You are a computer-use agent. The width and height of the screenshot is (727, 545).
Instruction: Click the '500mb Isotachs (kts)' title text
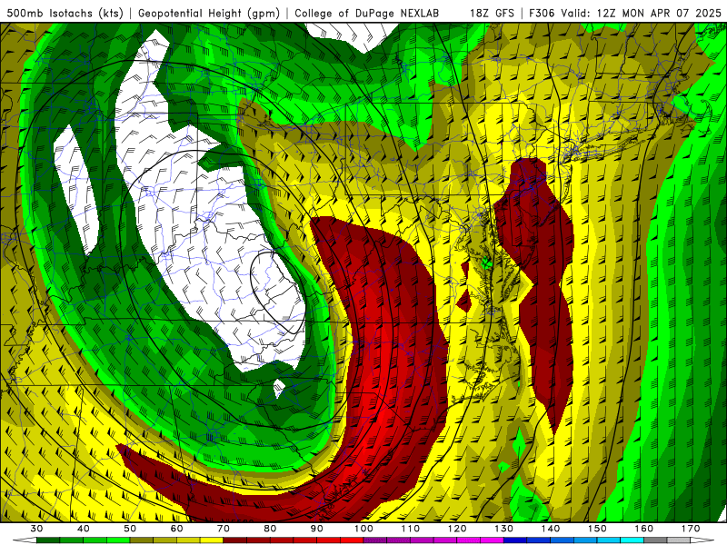click(65, 14)
